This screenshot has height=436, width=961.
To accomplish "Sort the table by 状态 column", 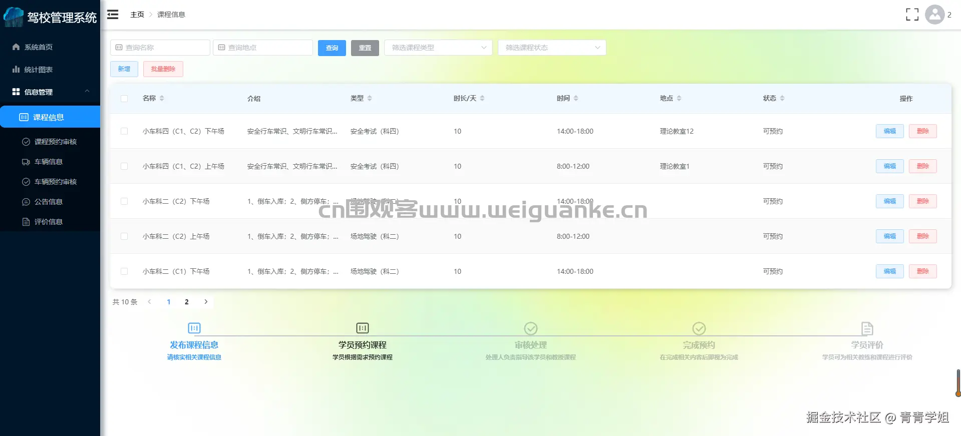I will [x=782, y=98].
